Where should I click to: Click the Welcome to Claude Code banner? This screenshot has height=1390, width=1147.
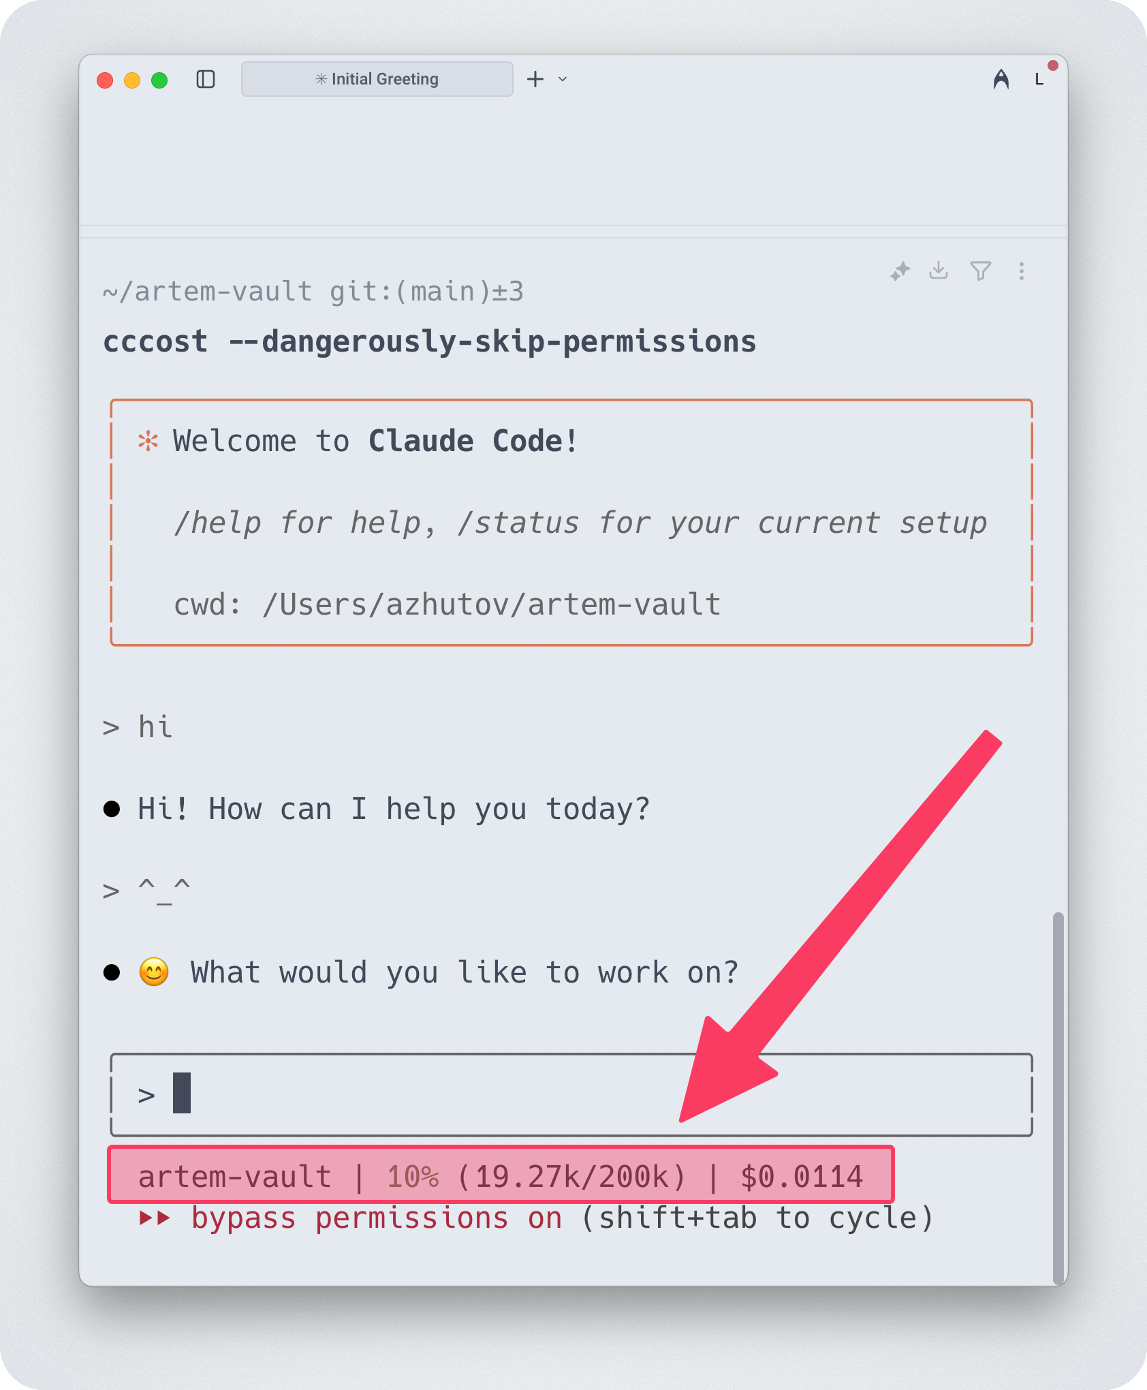click(571, 523)
